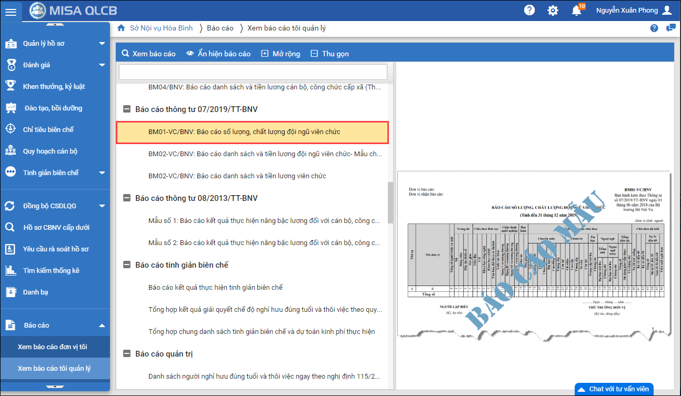Open settings gear icon
This screenshot has height=396, width=681.
point(553,11)
